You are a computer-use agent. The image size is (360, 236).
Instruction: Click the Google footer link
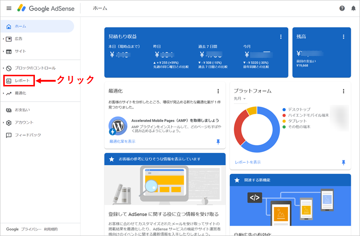[x=12, y=229]
